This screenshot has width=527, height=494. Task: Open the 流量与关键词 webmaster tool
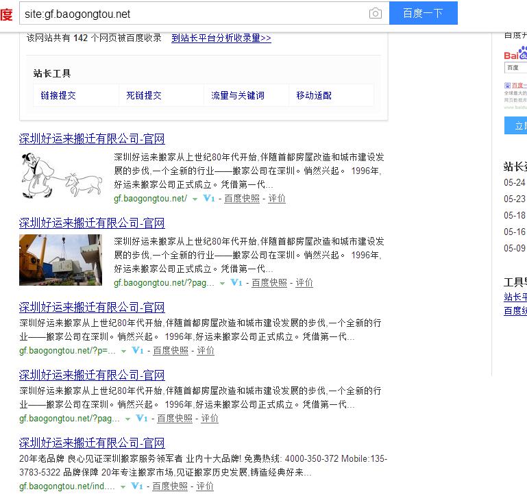[238, 95]
